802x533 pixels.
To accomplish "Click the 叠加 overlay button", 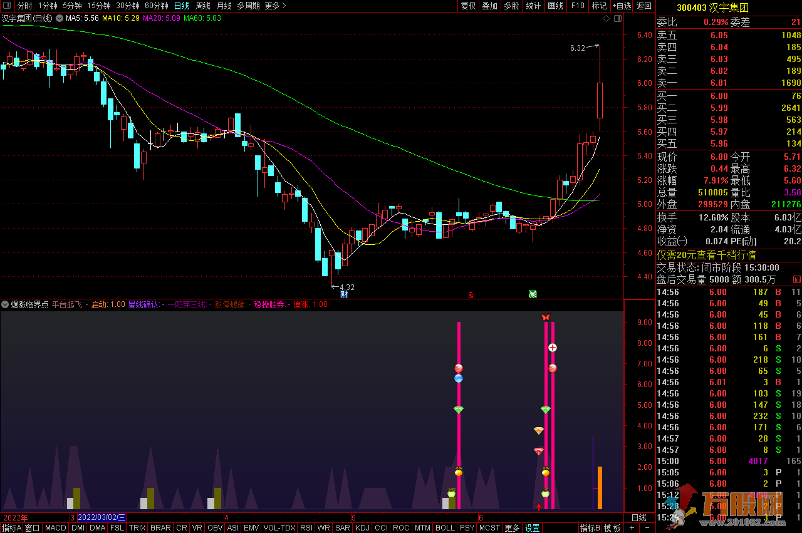I will coord(489,6).
